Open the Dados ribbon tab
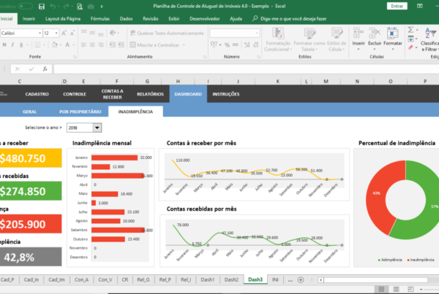 click(126, 19)
